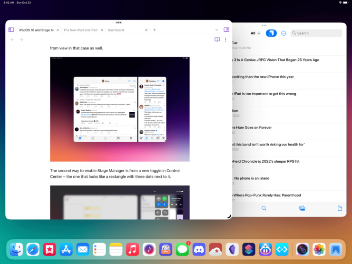
Task: Tap the new document icon in bottom toolbar
Action: (340, 208)
